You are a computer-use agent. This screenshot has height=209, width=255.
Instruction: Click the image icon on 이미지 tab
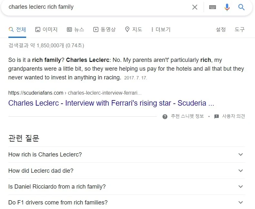pos(38,29)
